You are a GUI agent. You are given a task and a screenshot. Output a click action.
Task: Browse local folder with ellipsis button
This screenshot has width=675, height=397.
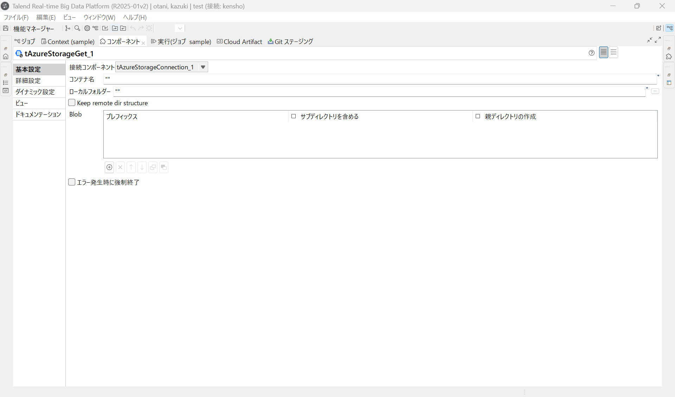[655, 91]
